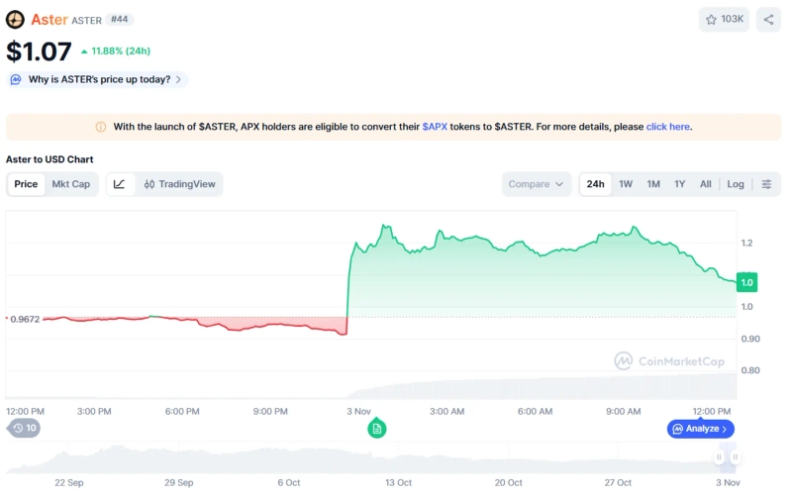Click the 11.88% (24h) change indicator
Viewport: 792px width, 499px height.
[x=116, y=51]
